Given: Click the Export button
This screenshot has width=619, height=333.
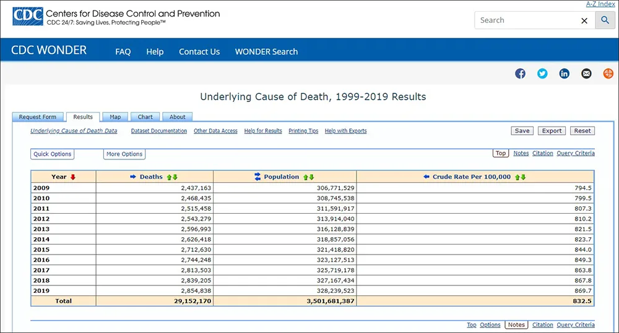Looking at the screenshot, I should pos(552,131).
